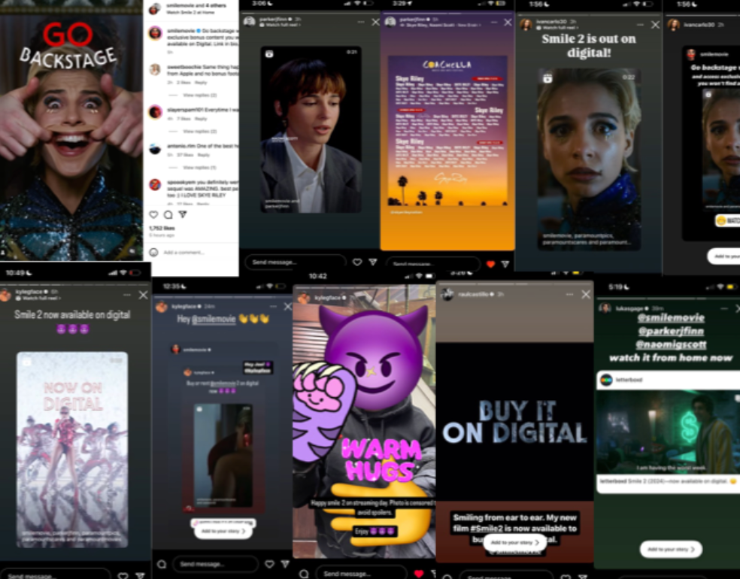The height and width of the screenshot is (579, 740).
Task: Toggle like heart on Hey @smilemovie story
Action: point(269,564)
